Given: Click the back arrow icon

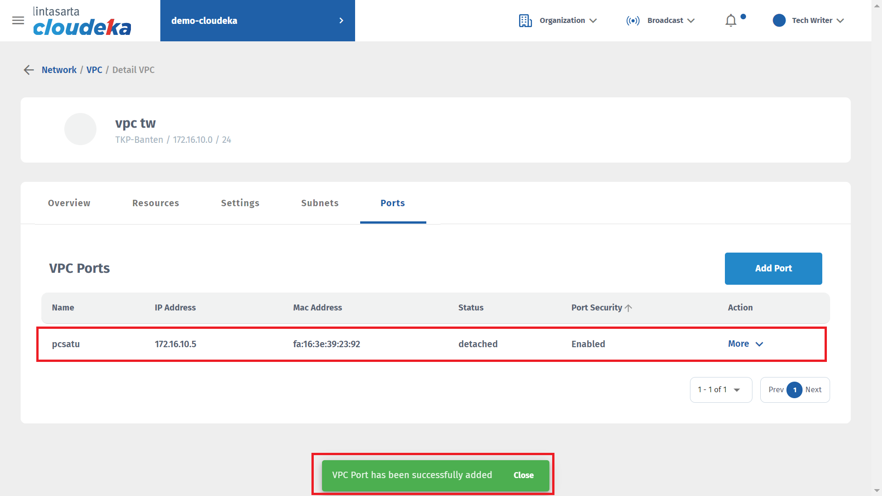Looking at the screenshot, I should (x=28, y=70).
